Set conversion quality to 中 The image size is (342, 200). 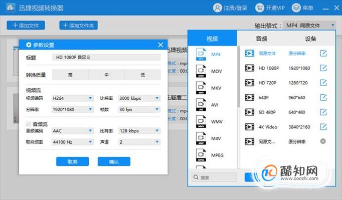pyautogui.click(x=106, y=75)
